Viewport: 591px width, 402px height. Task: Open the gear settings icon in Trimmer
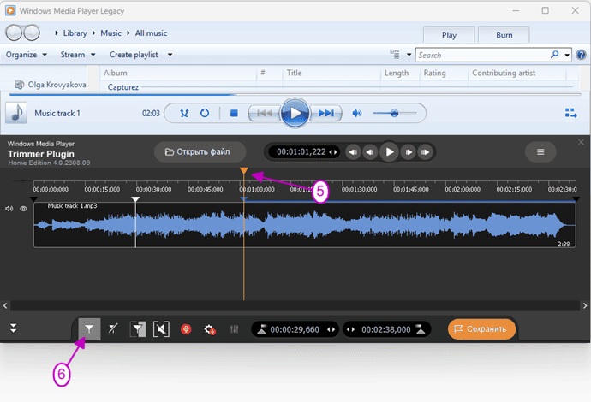tap(210, 329)
